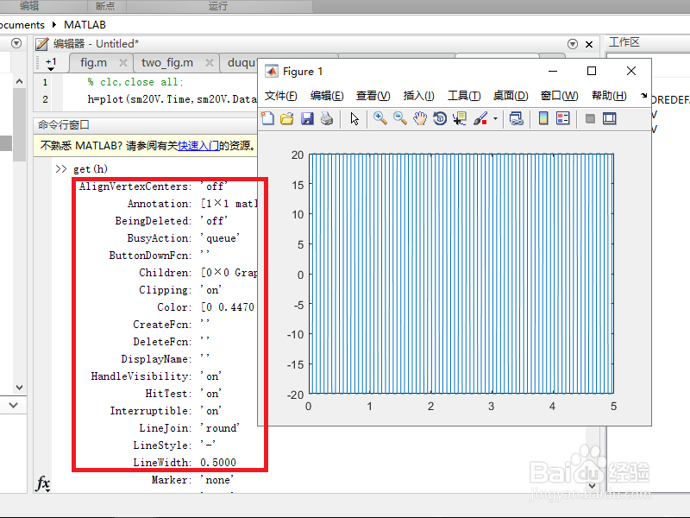Click the MATLAB folder in address path
Viewport: 690px width, 518px height.
point(85,25)
